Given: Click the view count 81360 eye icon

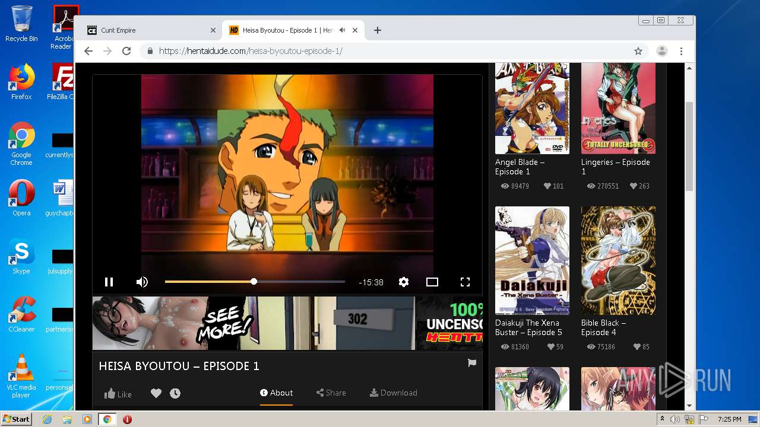Looking at the screenshot, I should [x=505, y=347].
